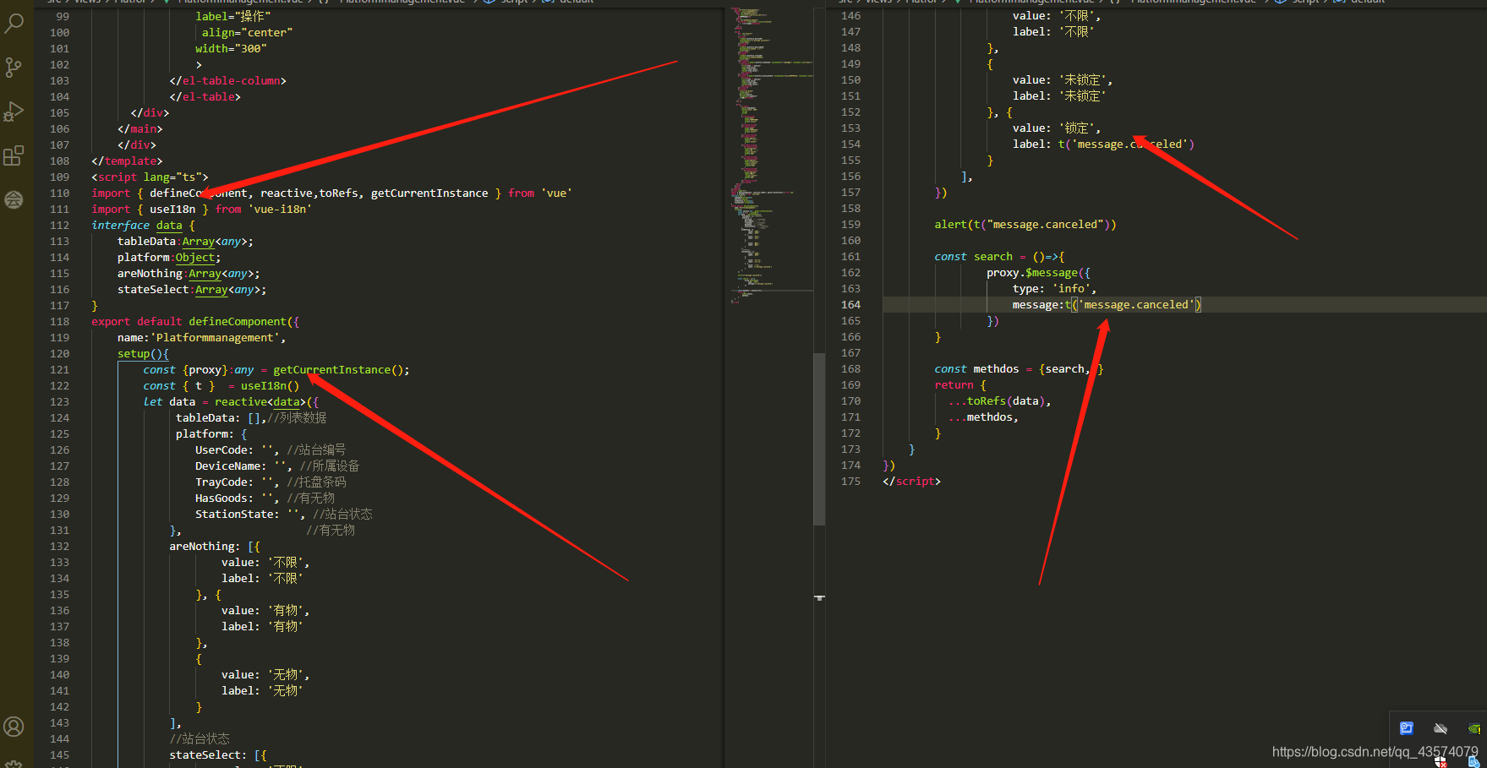
Task: Click "value: '有物'" on line 136
Action: (x=263, y=611)
